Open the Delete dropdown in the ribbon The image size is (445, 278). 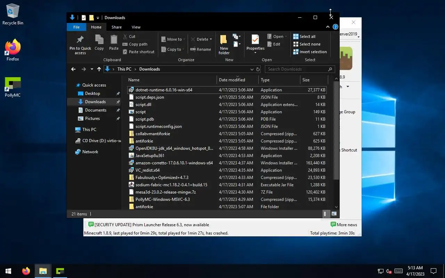pyautogui.click(x=201, y=39)
